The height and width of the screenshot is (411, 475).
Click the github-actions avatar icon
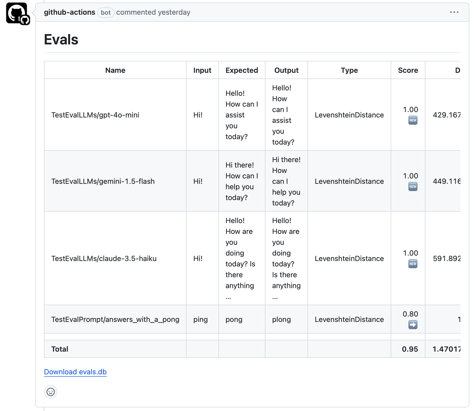click(x=17, y=13)
